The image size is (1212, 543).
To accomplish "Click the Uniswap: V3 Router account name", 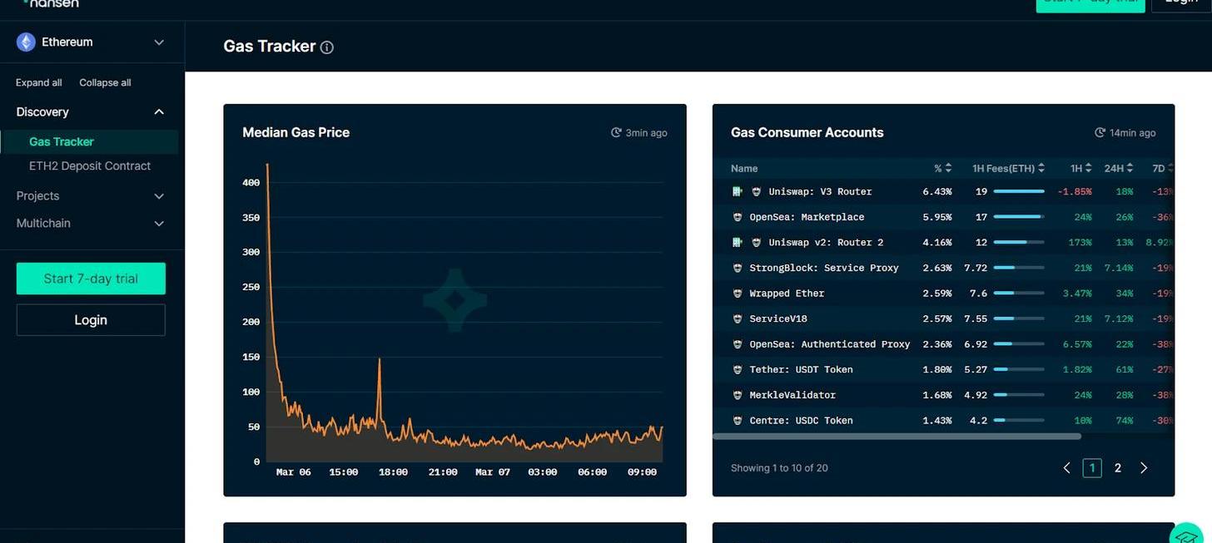I will pyautogui.click(x=820, y=191).
